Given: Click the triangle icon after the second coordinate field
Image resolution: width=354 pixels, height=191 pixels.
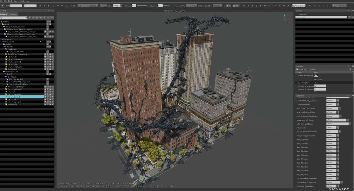Looking at the screenshot, I should click(x=40, y=6).
